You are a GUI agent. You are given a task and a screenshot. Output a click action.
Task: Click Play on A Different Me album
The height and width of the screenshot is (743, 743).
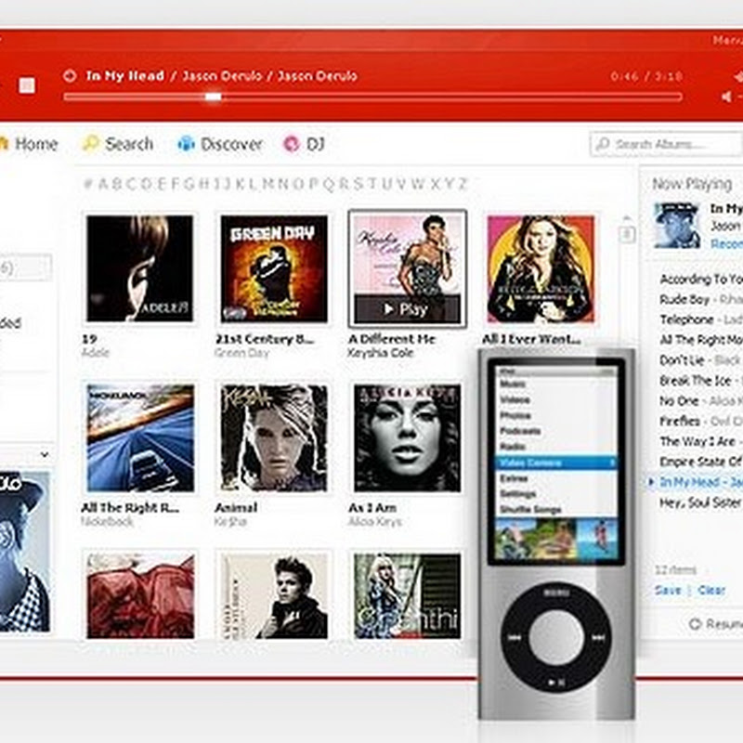[x=407, y=309]
